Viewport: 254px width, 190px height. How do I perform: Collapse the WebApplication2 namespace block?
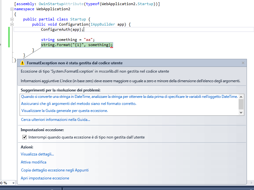click(x=12, y=9)
